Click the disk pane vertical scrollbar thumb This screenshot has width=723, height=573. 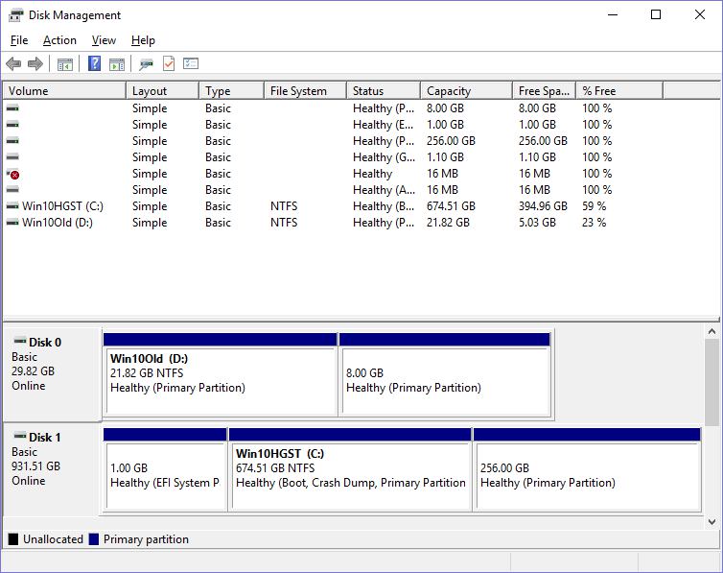(711, 382)
